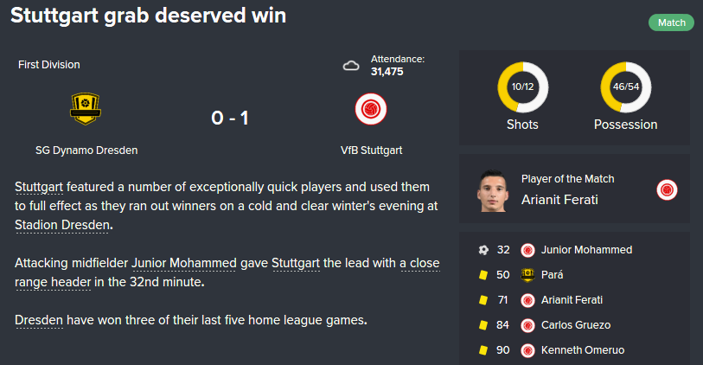Click the goal ball icon at minute 32
The image size is (703, 365).
point(483,250)
